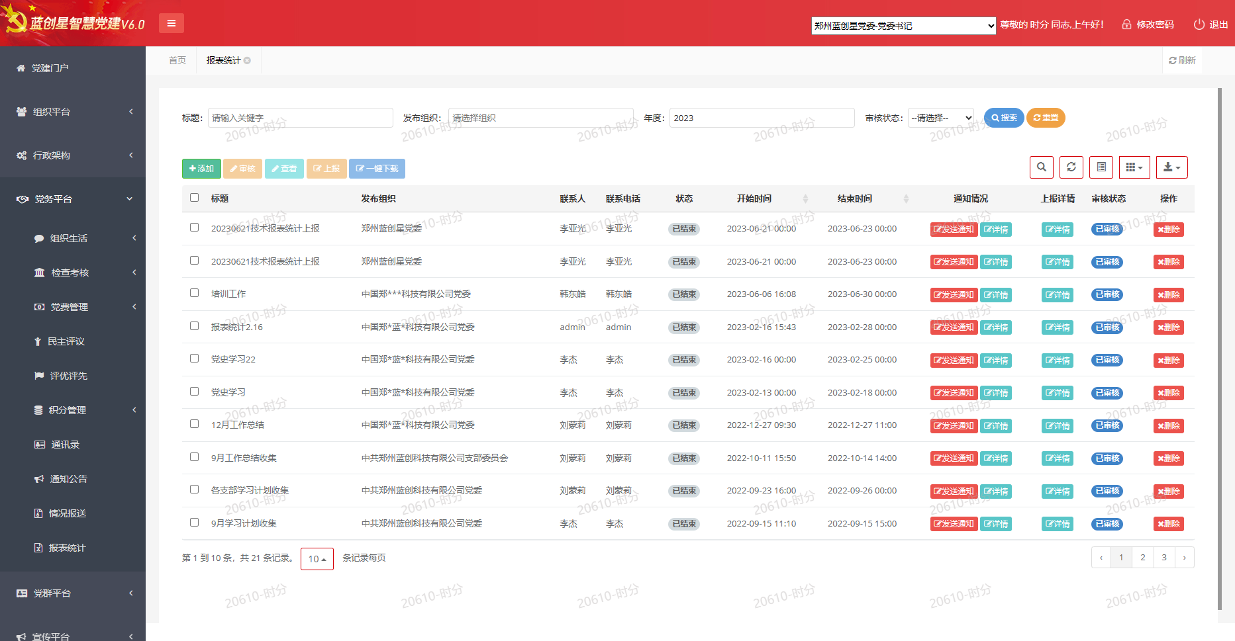Delete the 9月学习计划收集 row
1235x641 pixels.
tap(1169, 524)
